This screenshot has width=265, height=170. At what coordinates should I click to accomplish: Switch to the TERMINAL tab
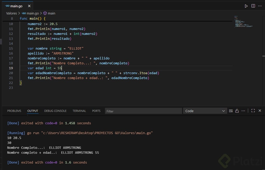tap(79, 111)
